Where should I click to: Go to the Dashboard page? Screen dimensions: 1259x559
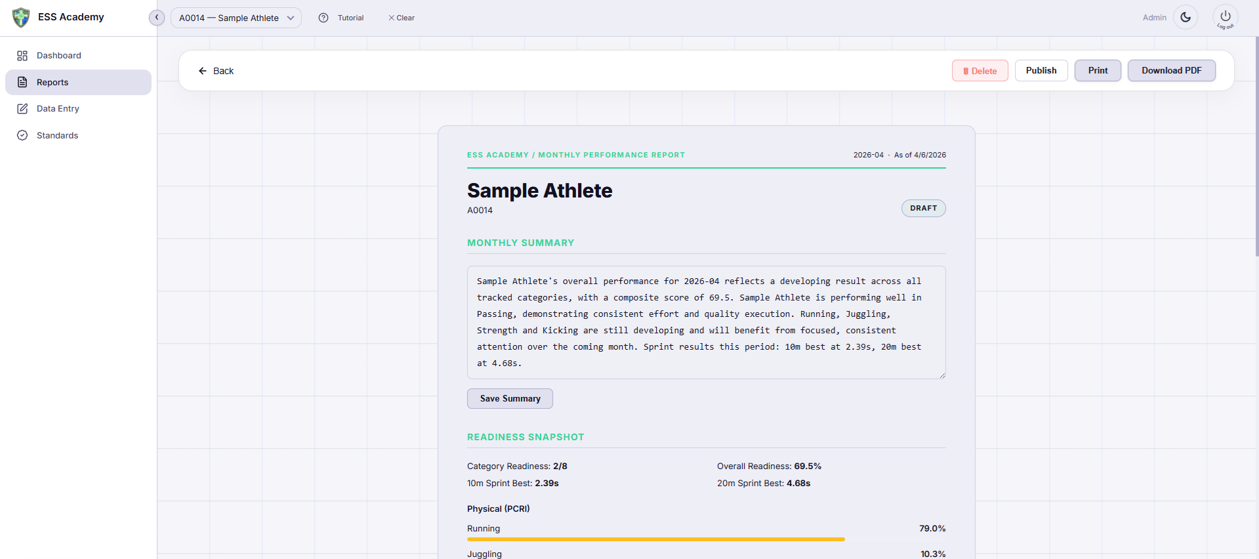(x=79, y=56)
